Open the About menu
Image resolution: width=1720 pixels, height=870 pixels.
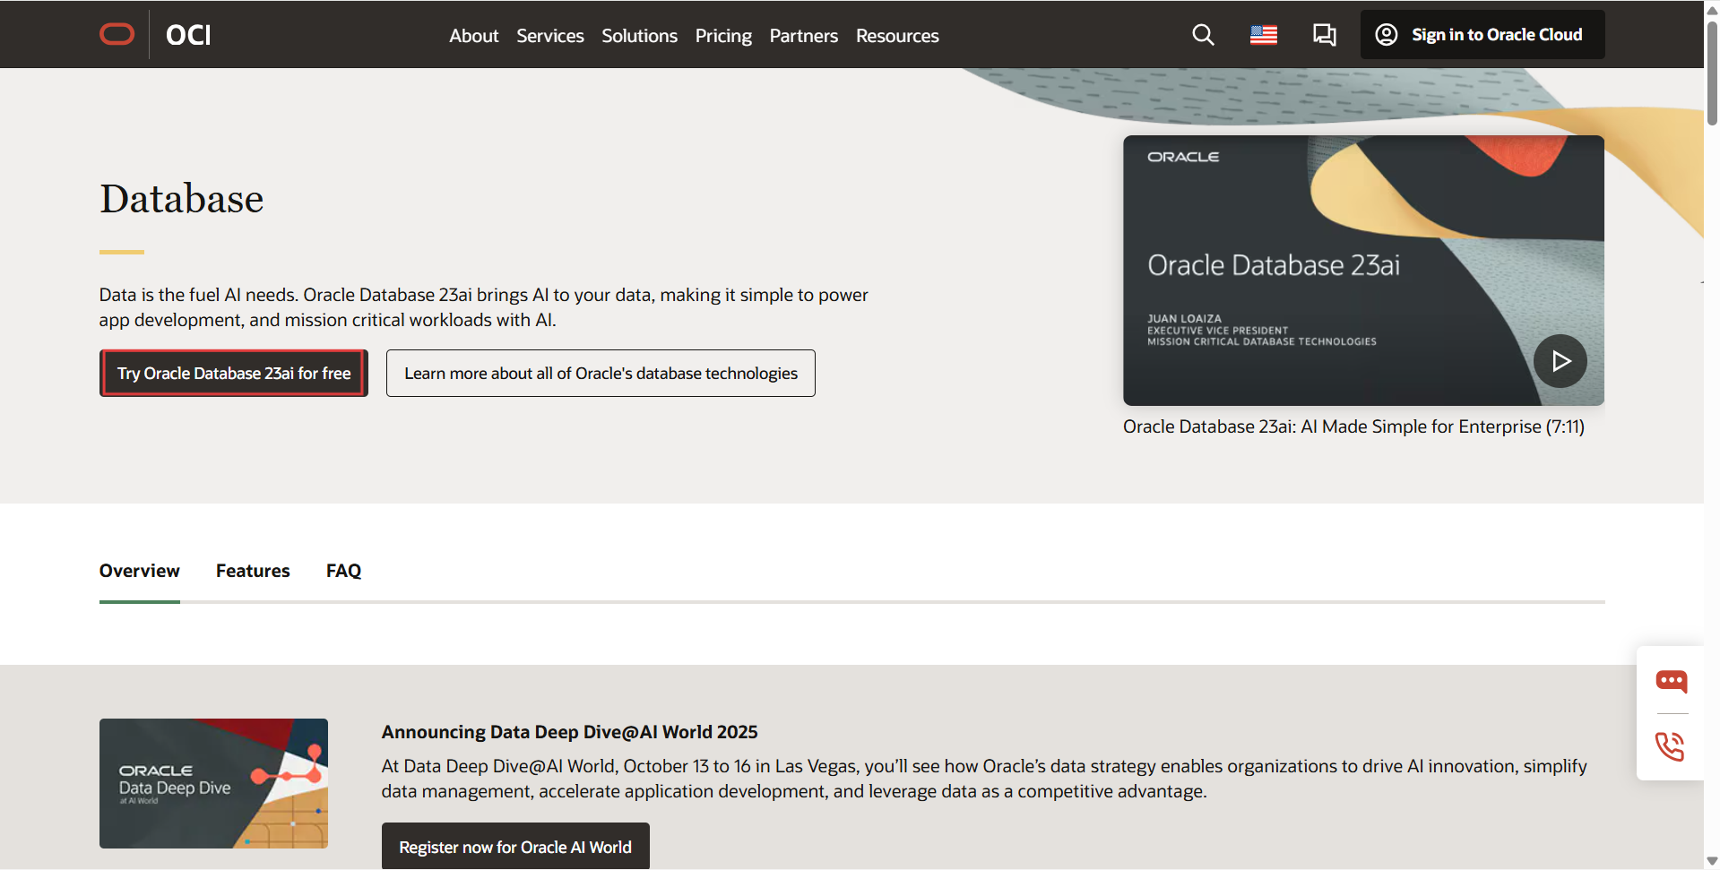click(x=473, y=36)
